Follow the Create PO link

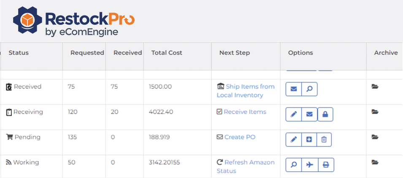click(240, 137)
